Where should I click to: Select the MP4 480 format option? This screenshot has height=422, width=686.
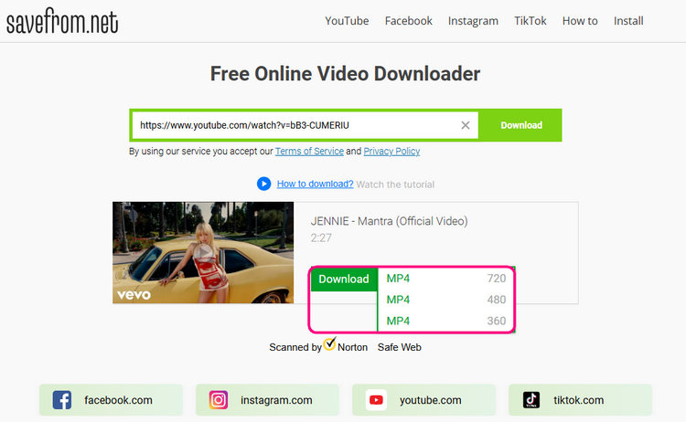coord(445,300)
